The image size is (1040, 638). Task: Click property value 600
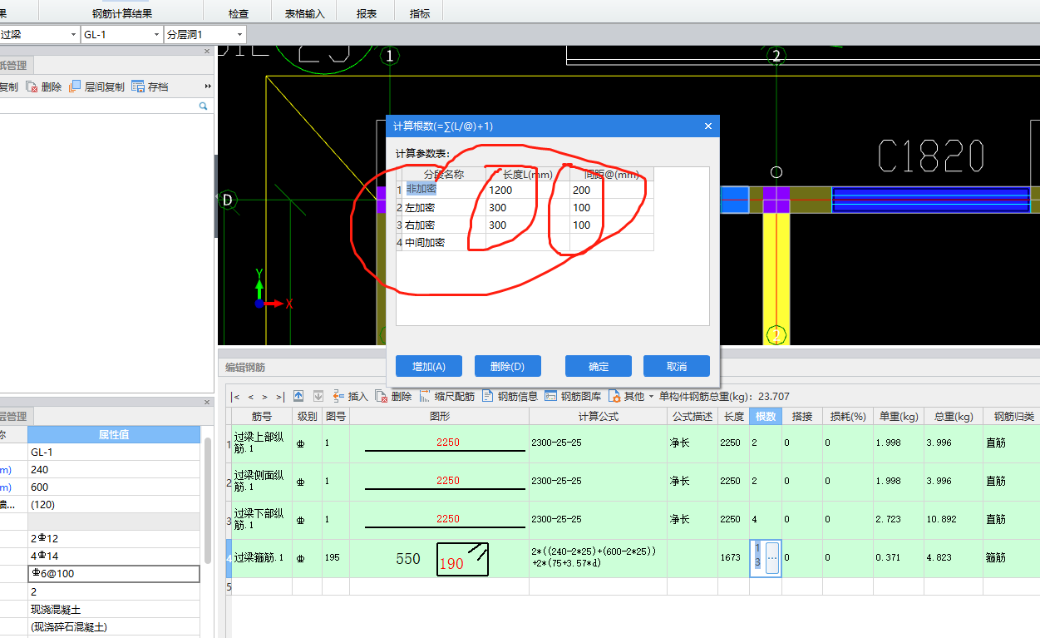(x=114, y=487)
